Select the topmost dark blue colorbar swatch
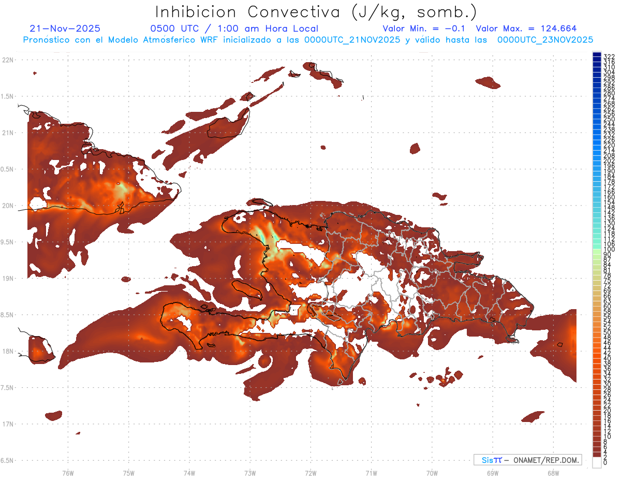Image resolution: width=621 pixels, height=480 pixels. point(597,54)
